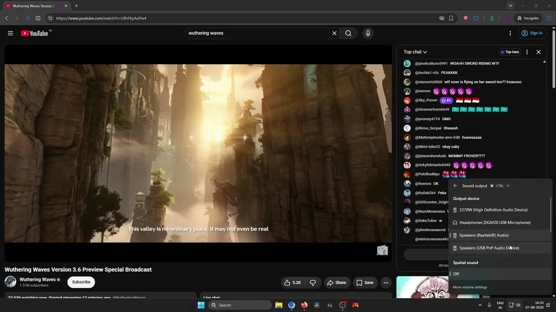Viewport: 556px width, 312px height.
Task: Open the Wuthering Waves channel avatar
Action: [10, 282]
